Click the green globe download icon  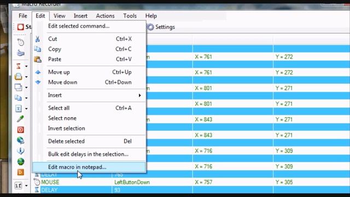(21, 161)
